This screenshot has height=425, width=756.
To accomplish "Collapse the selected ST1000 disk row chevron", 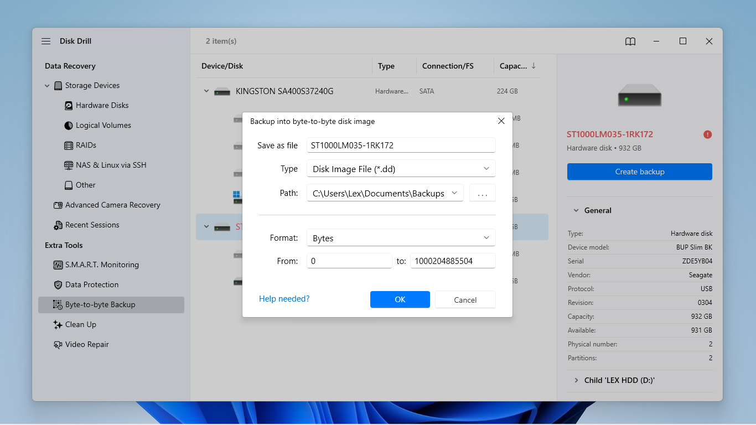I will point(206,227).
